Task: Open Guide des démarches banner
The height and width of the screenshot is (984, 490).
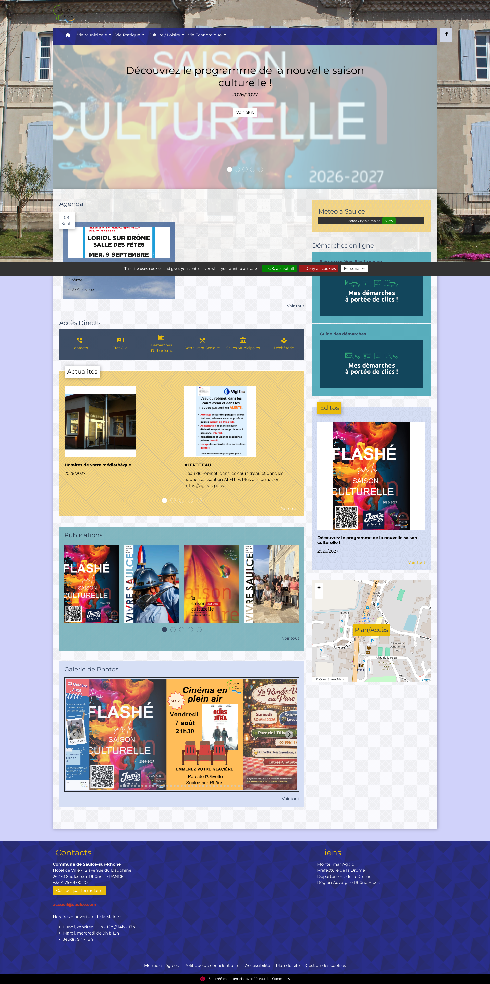Action: 372,364
